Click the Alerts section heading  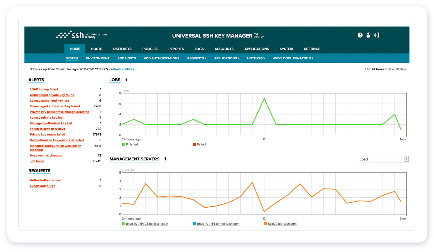[36, 80]
